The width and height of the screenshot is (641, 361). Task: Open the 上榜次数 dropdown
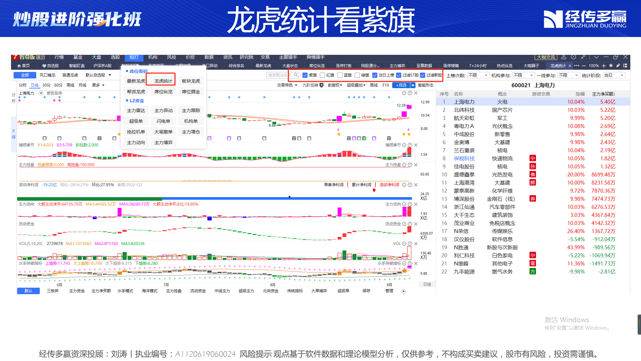[478, 75]
